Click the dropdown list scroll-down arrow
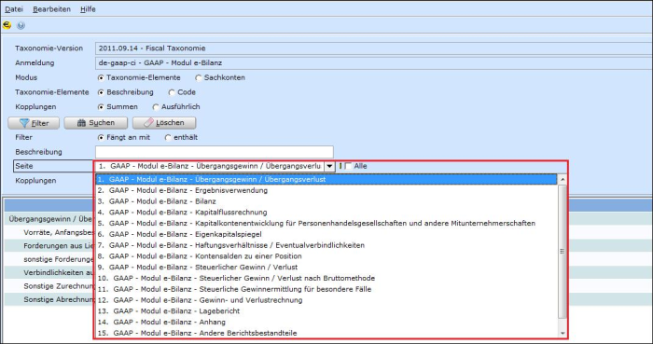This screenshot has width=653, height=344. pyautogui.click(x=563, y=333)
